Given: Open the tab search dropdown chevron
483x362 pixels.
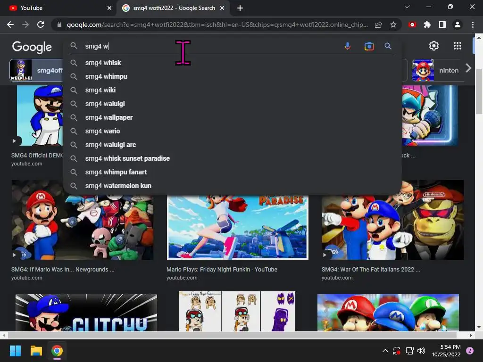Looking at the screenshot, I should [x=407, y=7].
